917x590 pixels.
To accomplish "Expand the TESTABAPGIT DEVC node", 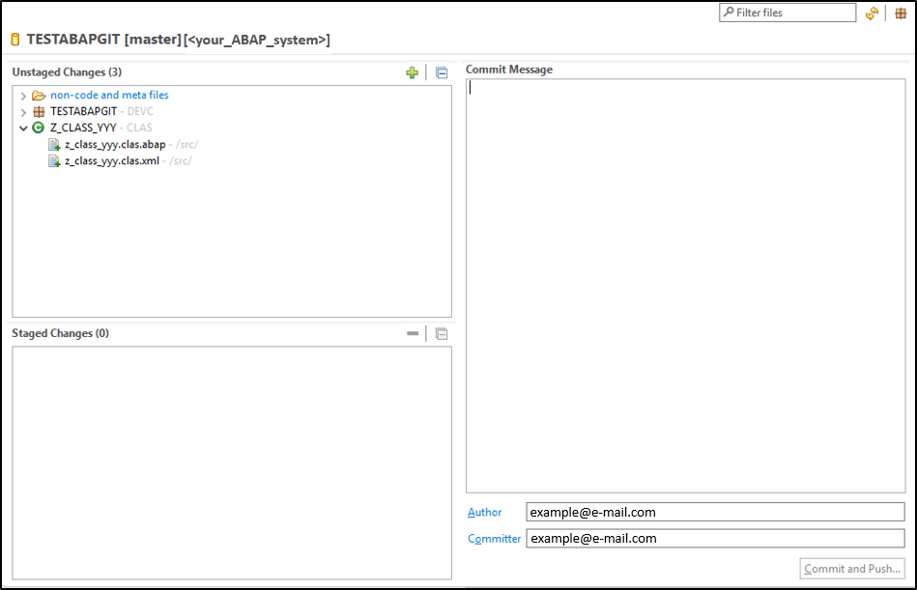I will pos(23,112).
